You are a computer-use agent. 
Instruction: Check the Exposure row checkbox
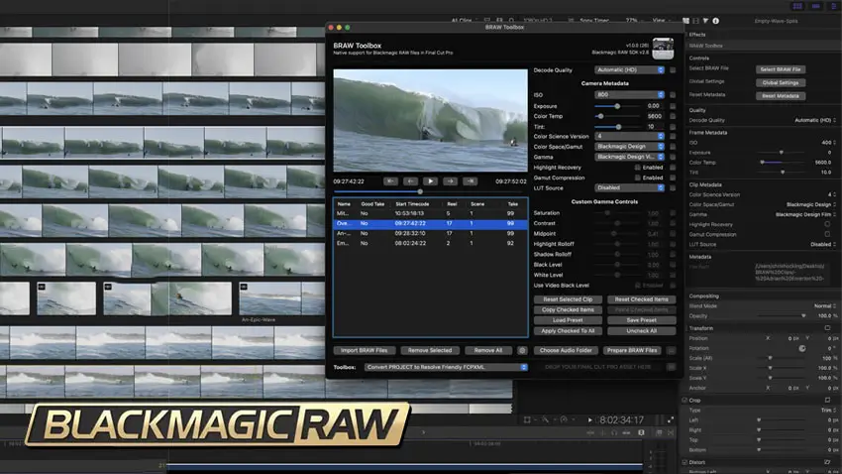tap(673, 106)
